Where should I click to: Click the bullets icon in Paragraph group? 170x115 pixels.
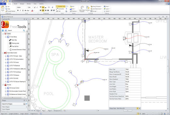click(49, 7)
